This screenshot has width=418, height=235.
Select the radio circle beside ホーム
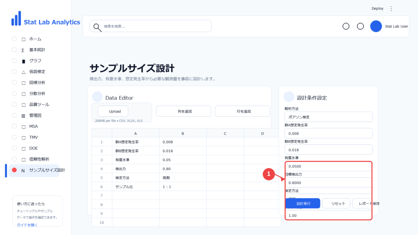tap(14, 39)
